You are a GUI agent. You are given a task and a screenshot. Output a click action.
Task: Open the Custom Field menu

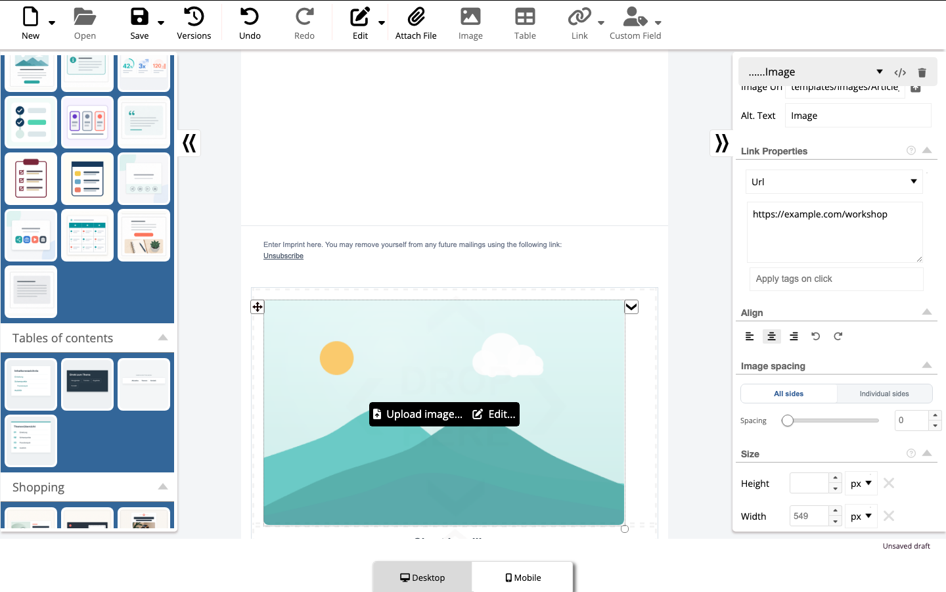point(635,24)
